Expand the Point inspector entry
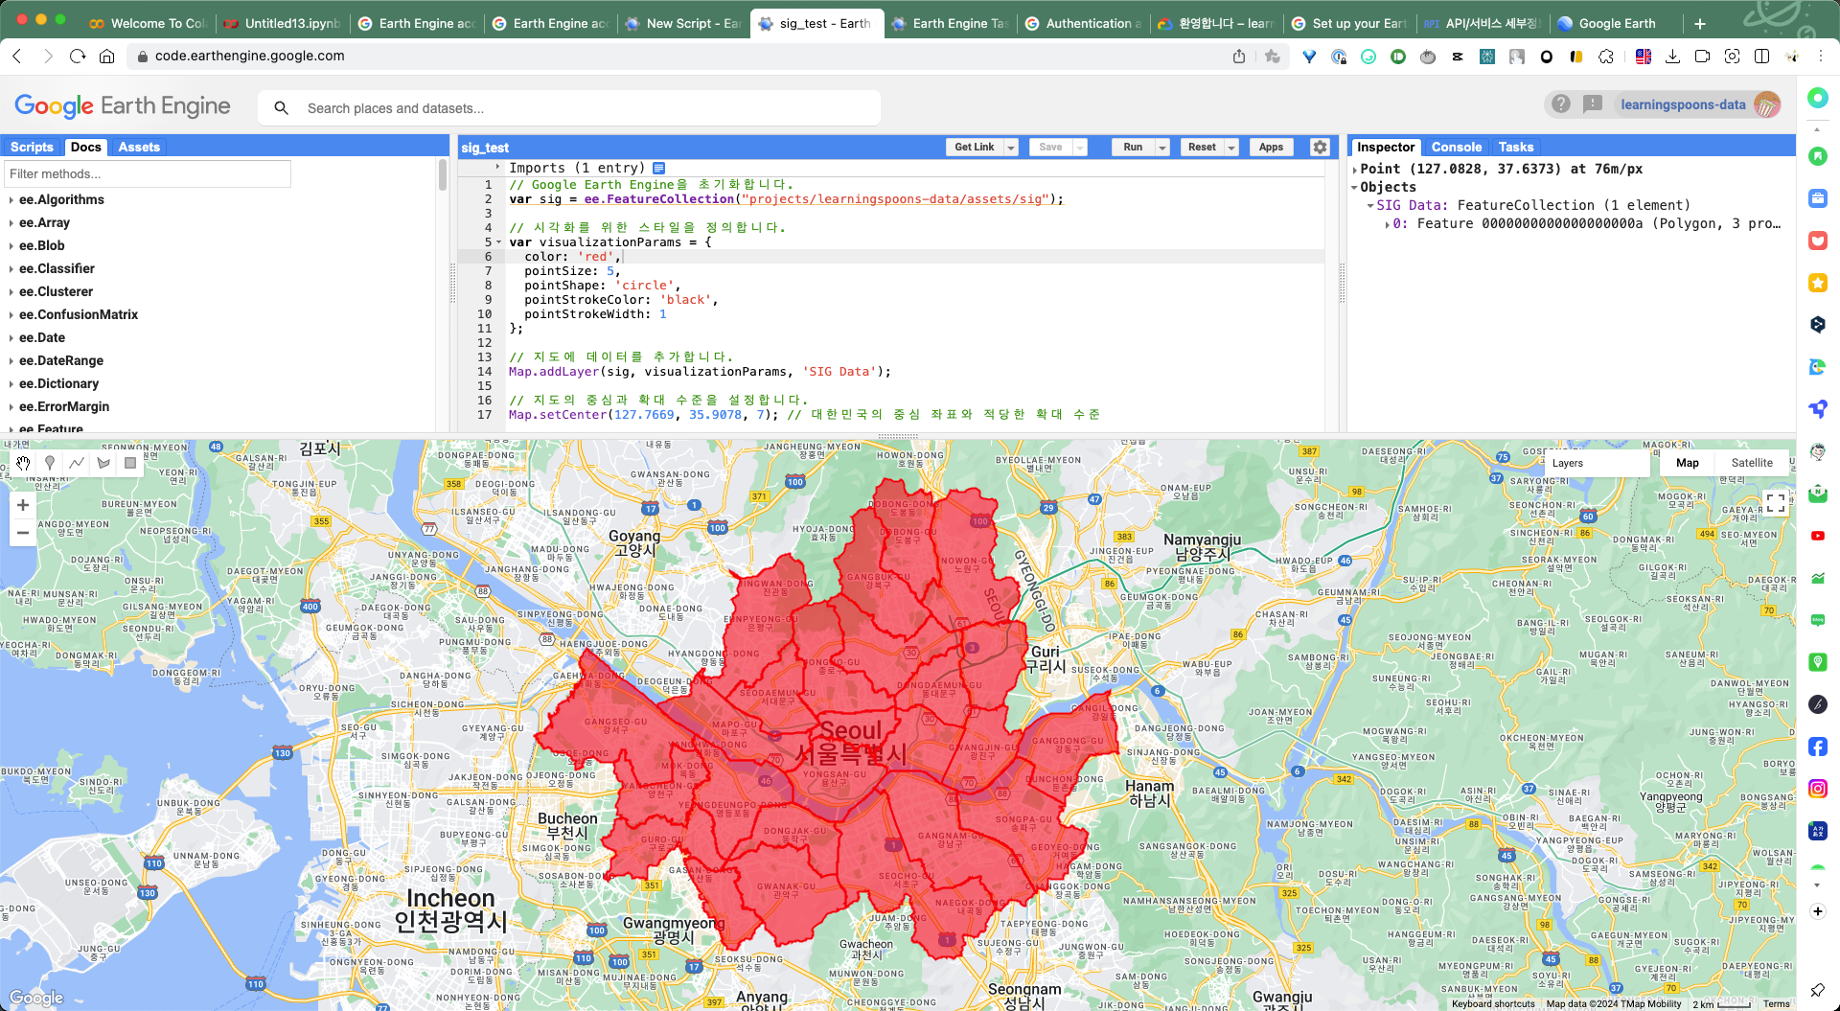 1355,170
